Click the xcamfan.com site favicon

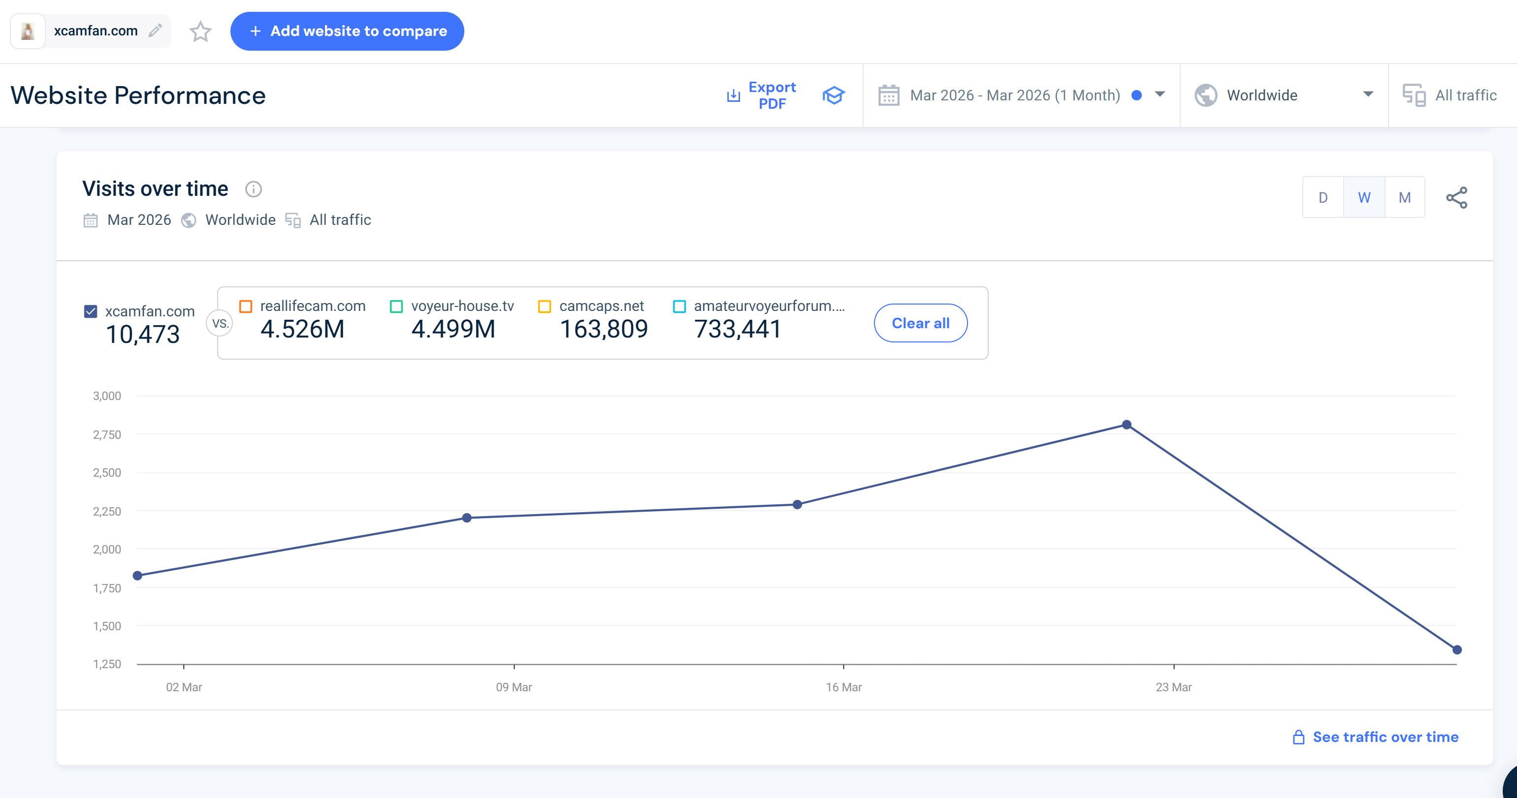28,31
